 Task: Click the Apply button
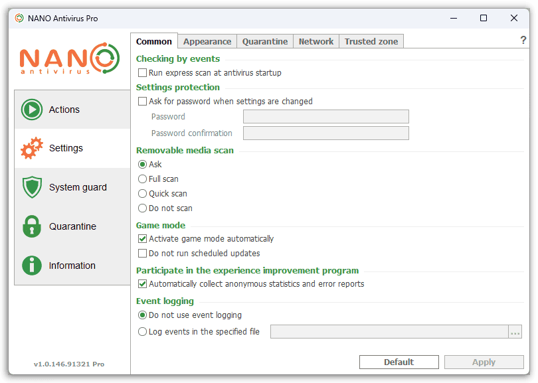(x=484, y=362)
